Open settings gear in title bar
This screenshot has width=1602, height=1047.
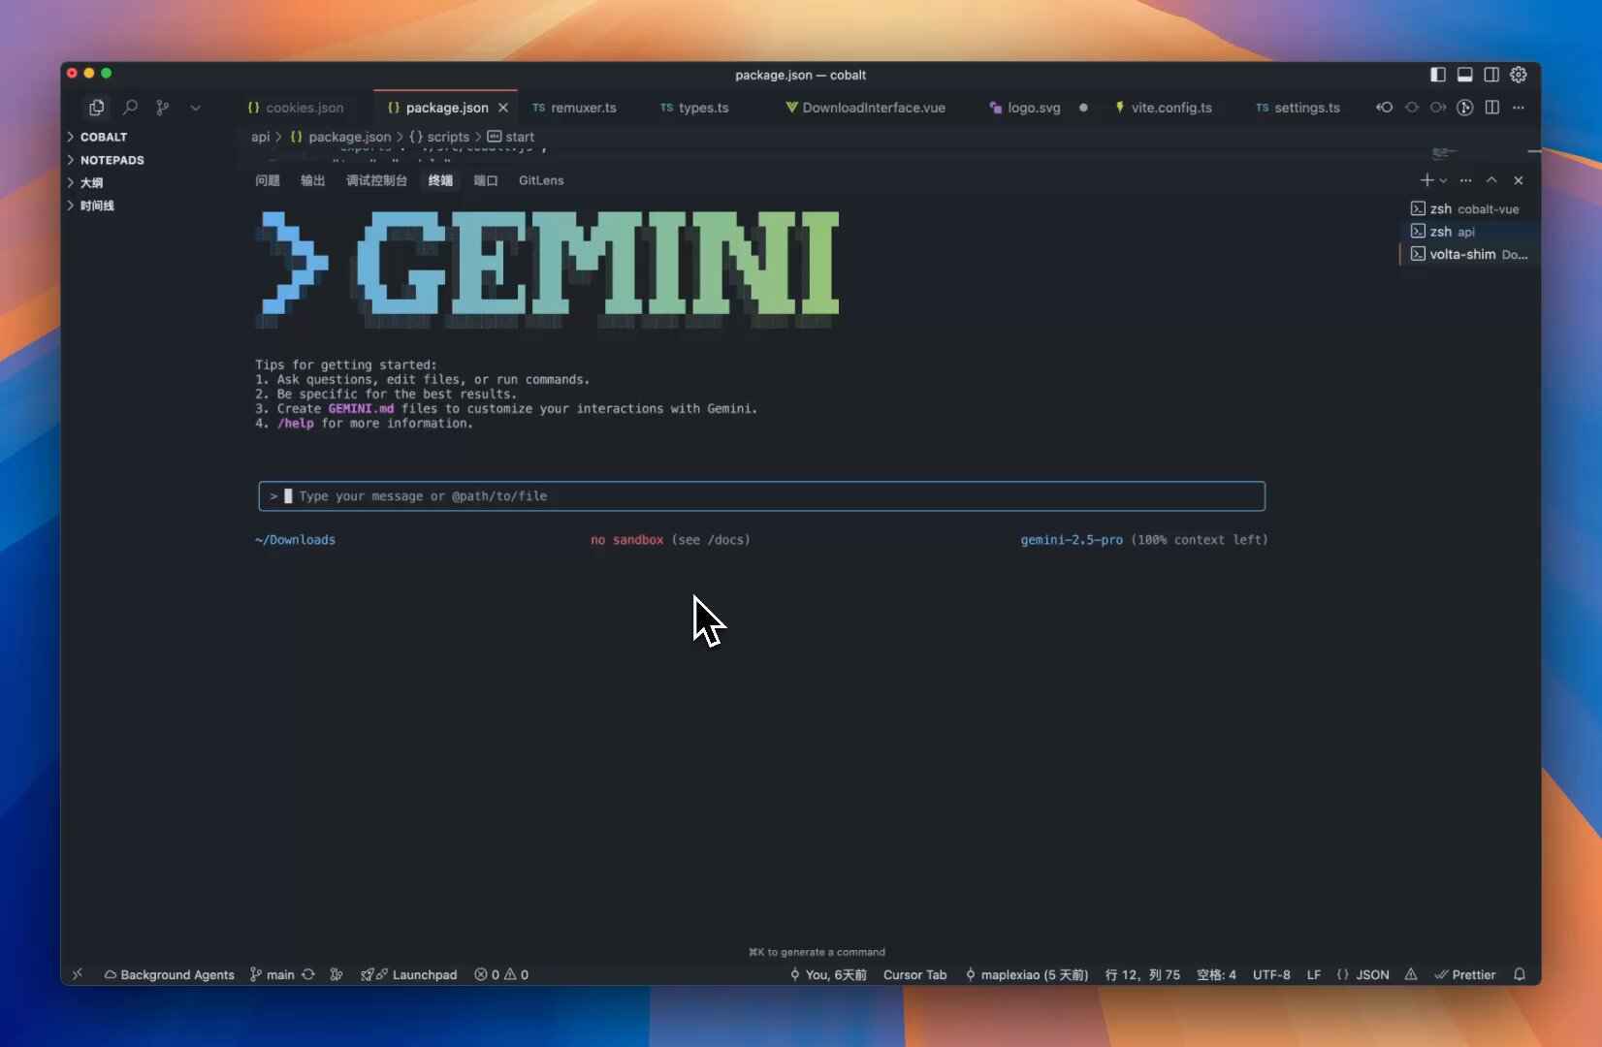click(x=1519, y=75)
